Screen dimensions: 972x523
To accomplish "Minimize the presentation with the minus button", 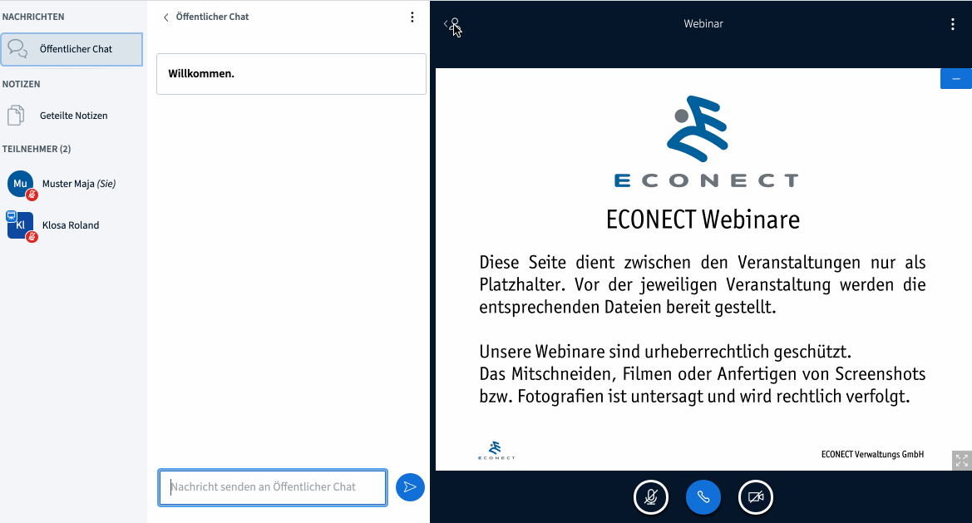I will (956, 79).
